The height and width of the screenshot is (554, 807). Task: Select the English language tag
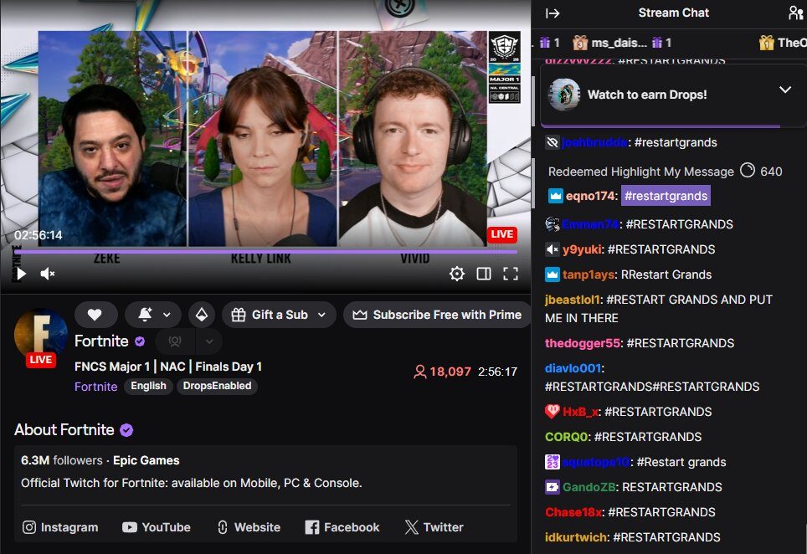coord(148,386)
